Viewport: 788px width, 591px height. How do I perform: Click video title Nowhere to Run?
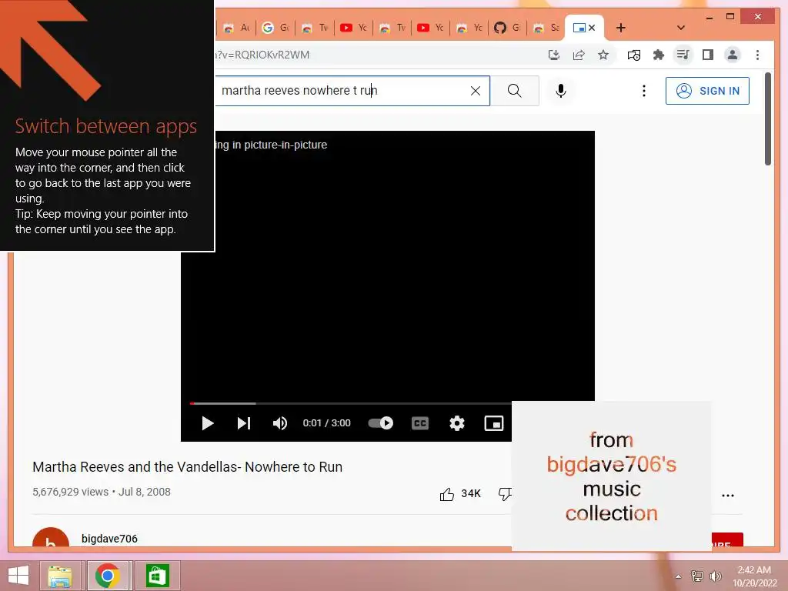188,467
